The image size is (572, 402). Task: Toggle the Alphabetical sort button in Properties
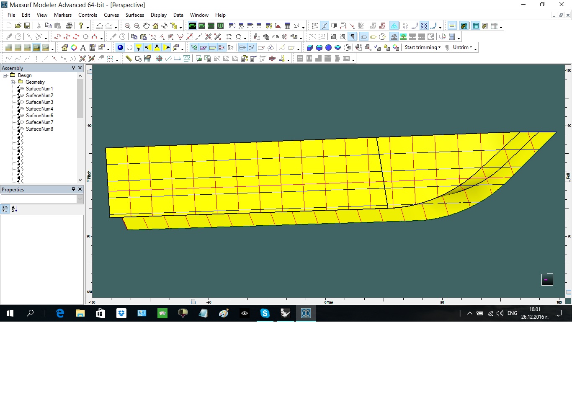[15, 209]
